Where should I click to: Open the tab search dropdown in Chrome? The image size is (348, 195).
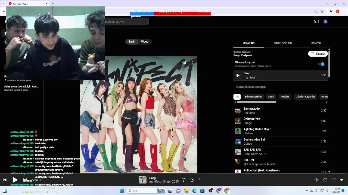pyautogui.click(x=4, y=4)
